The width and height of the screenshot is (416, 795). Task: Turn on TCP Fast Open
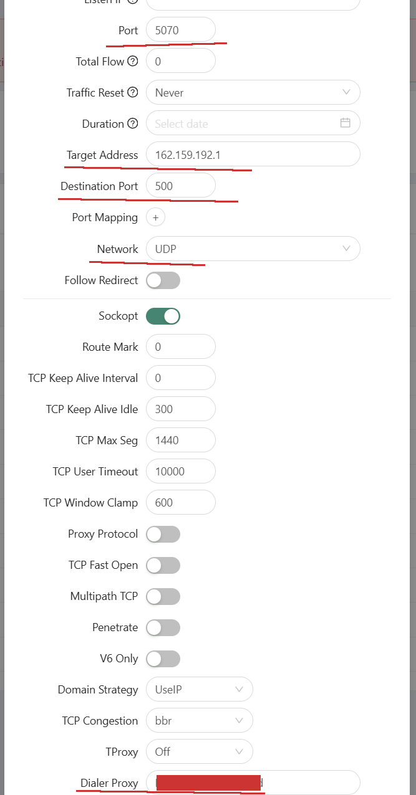click(x=163, y=565)
